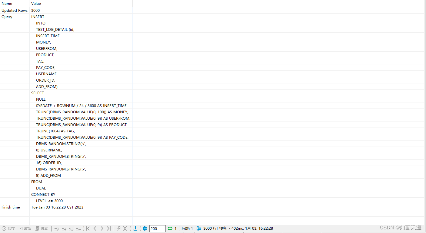426x233 pixels.
Task: Select the NULL, row
Action: pos(81,99)
